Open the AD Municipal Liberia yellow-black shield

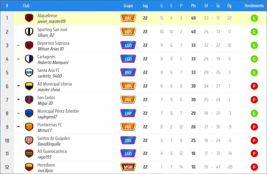point(29,86)
